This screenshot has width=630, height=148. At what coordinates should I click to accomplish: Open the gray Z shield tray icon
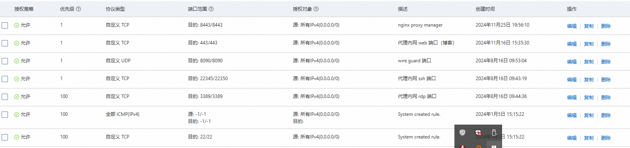462,133
